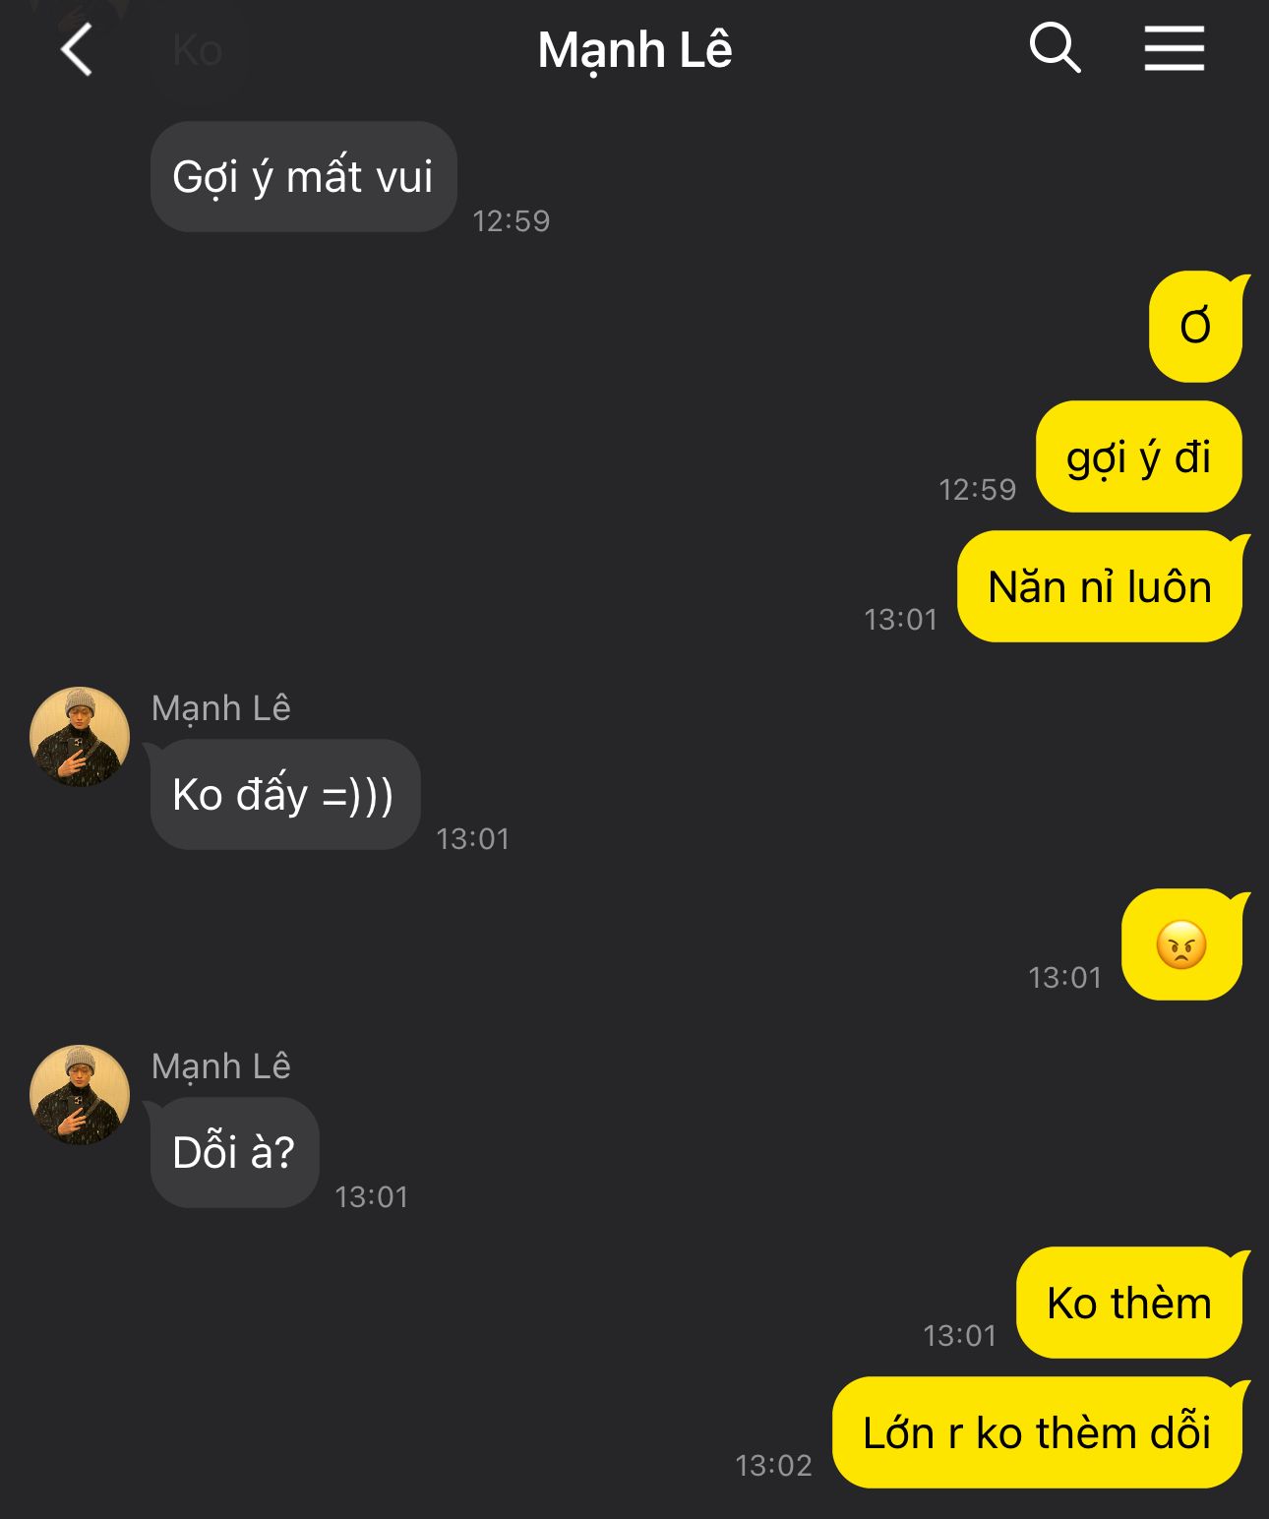Go back using the left chevron arrow

[76, 49]
